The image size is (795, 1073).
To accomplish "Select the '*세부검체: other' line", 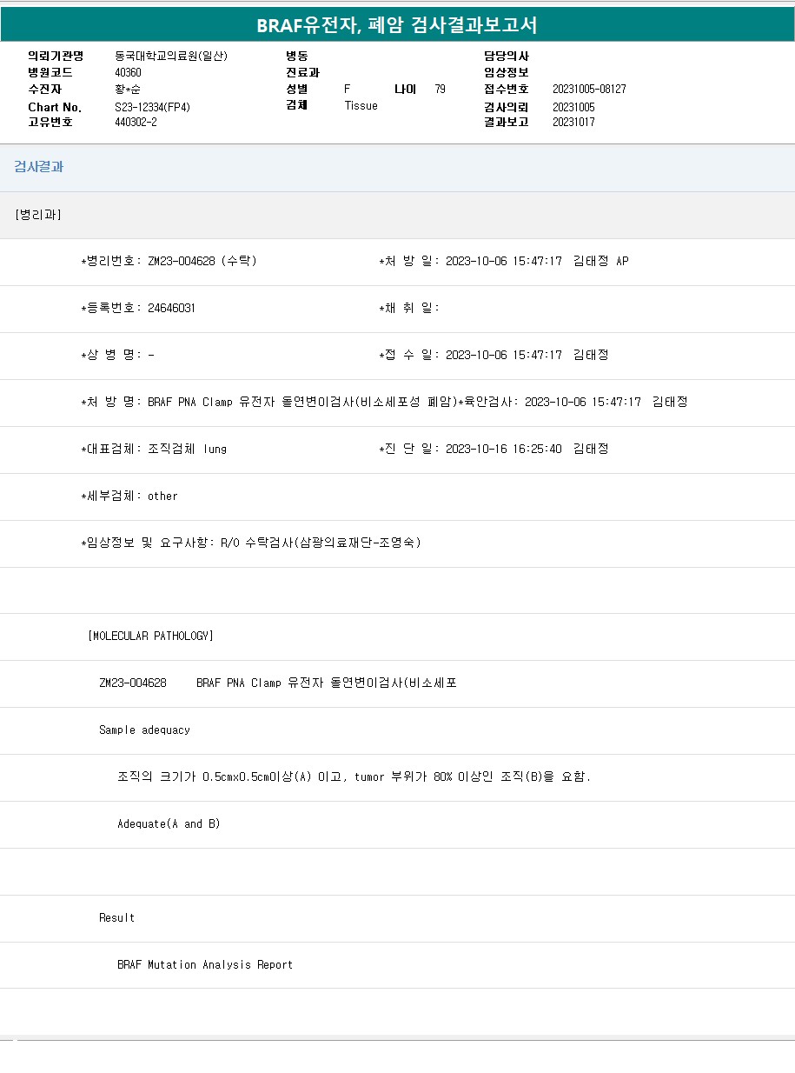I will pyautogui.click(x=129, y=496).
